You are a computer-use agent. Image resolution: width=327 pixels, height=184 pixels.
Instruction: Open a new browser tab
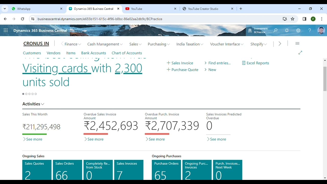241,9
